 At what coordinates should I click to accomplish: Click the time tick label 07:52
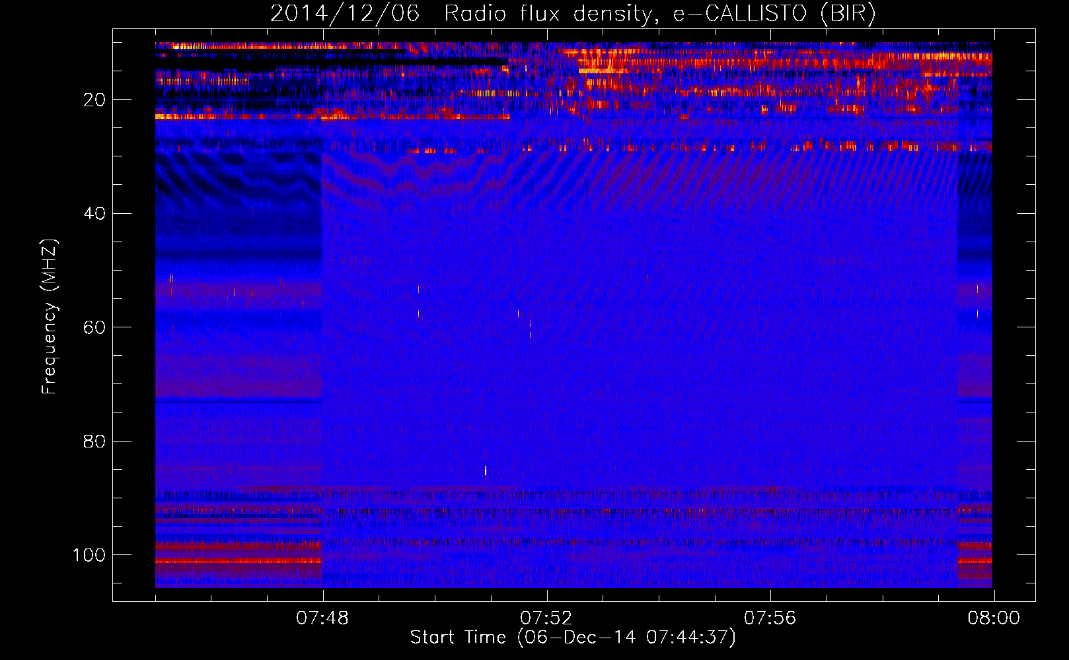point(546,618)
